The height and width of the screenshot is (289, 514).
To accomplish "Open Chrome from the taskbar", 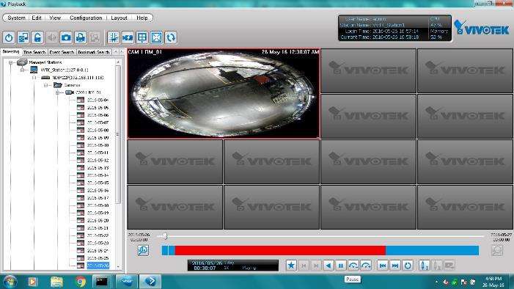I will coord(81,282).
